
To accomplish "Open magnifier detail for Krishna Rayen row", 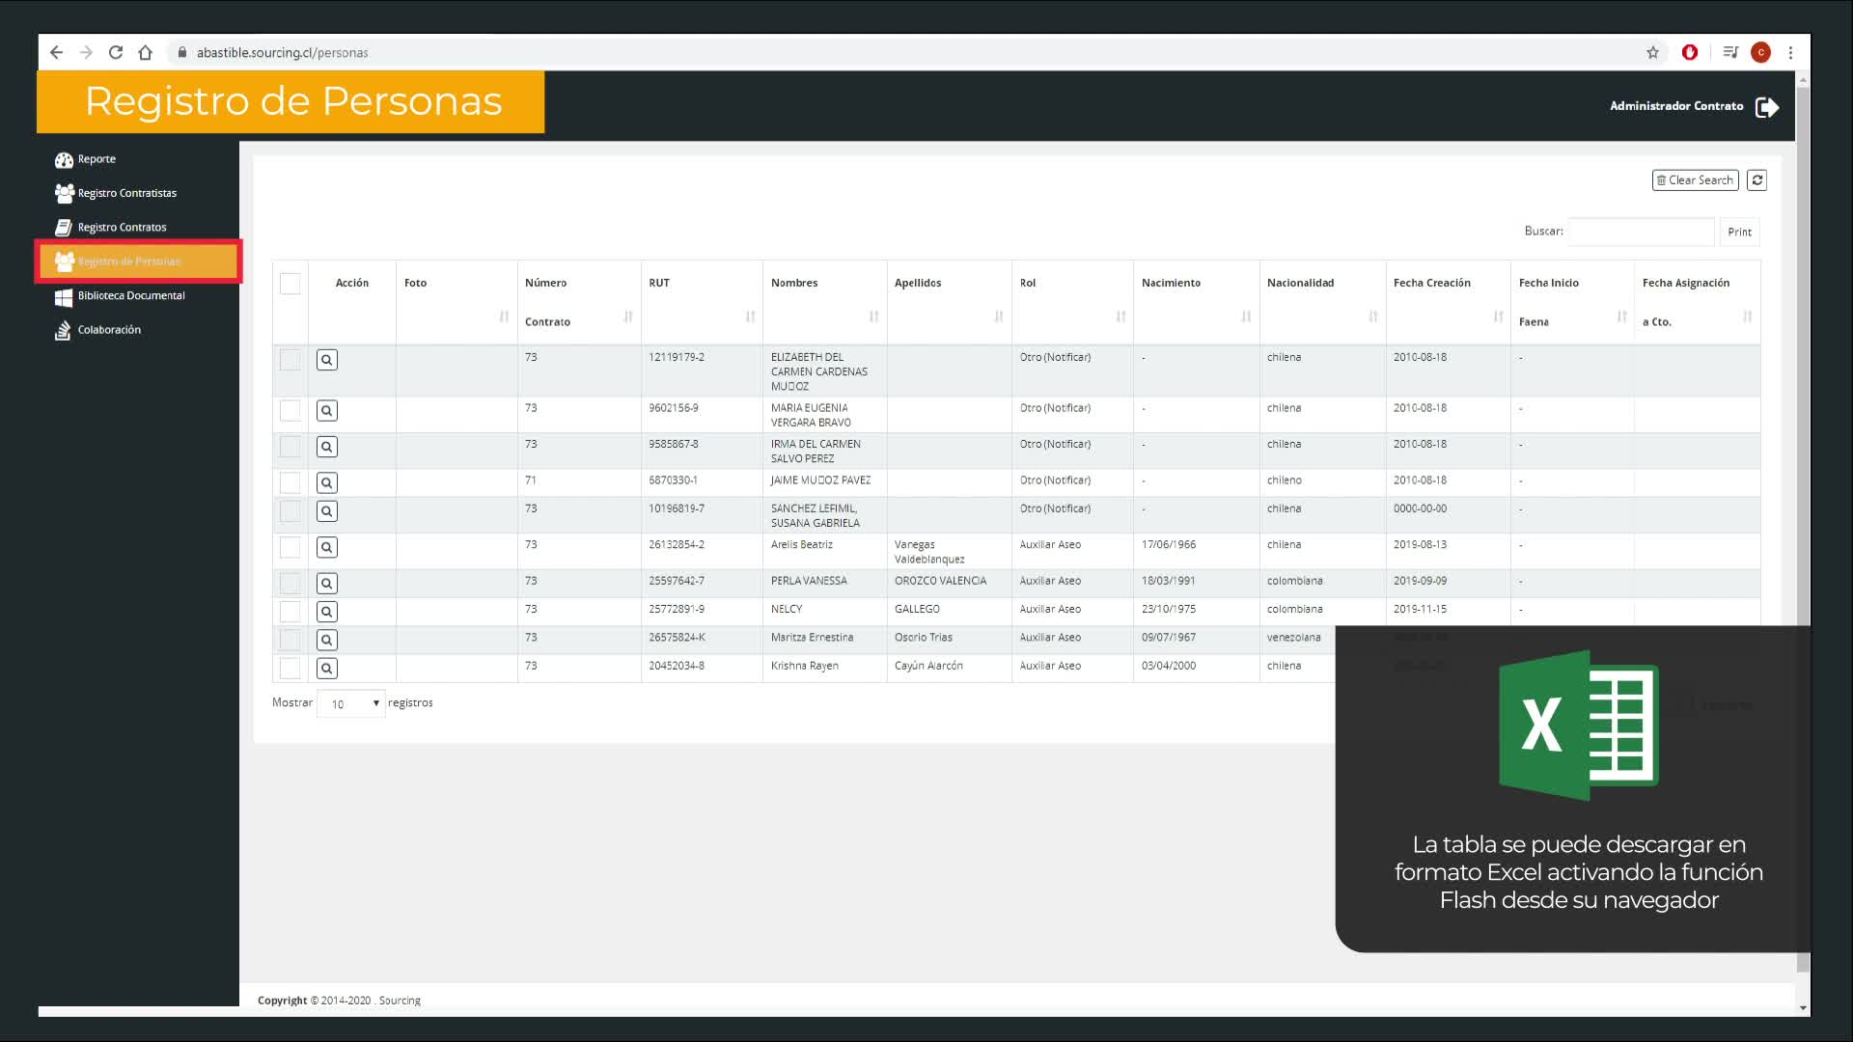I will click(327, 668).
